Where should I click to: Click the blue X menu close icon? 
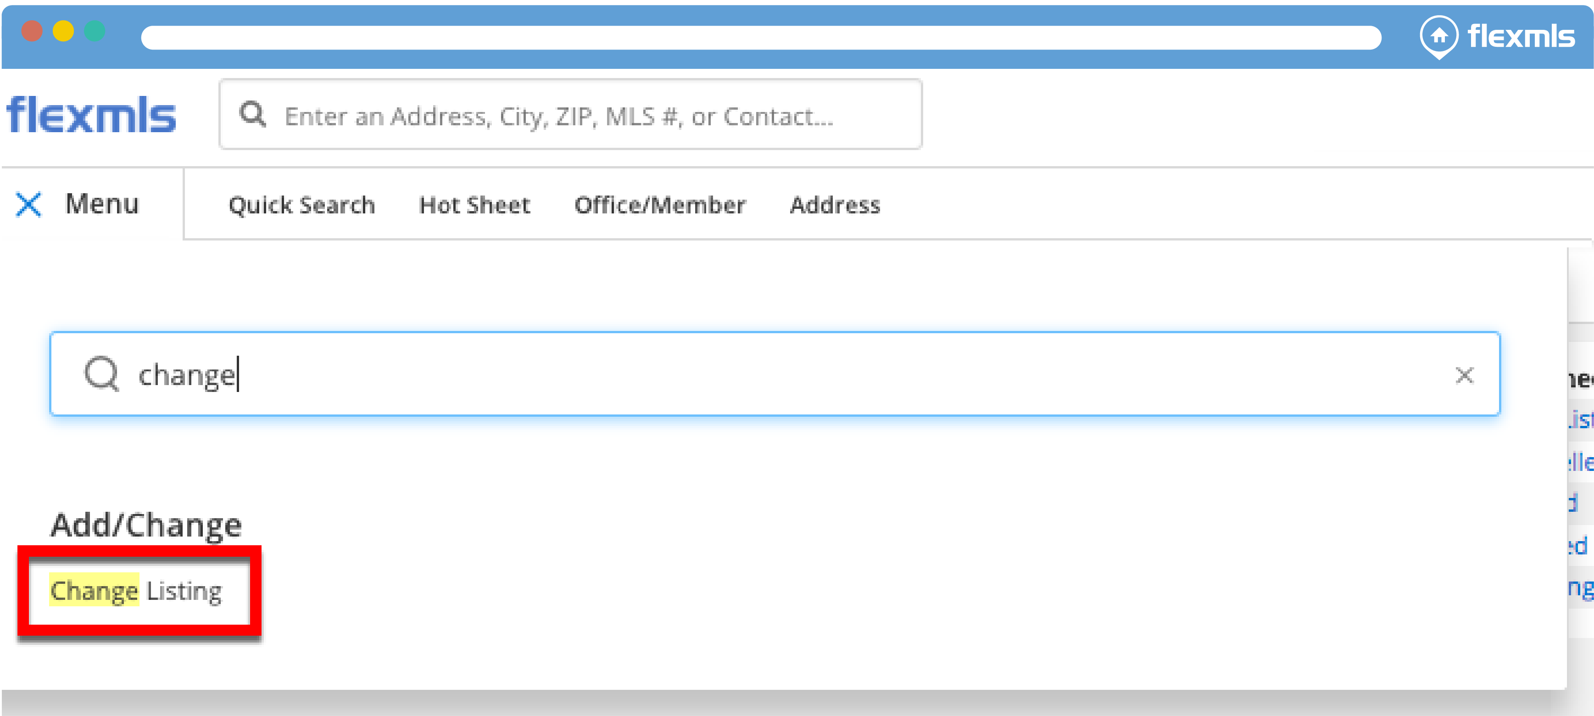tap(28, 204)
